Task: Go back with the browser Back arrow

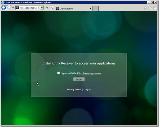Action: pyautogui.click(x=4, y=8)
